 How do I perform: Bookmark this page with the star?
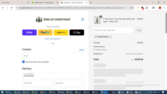point(132,8)
